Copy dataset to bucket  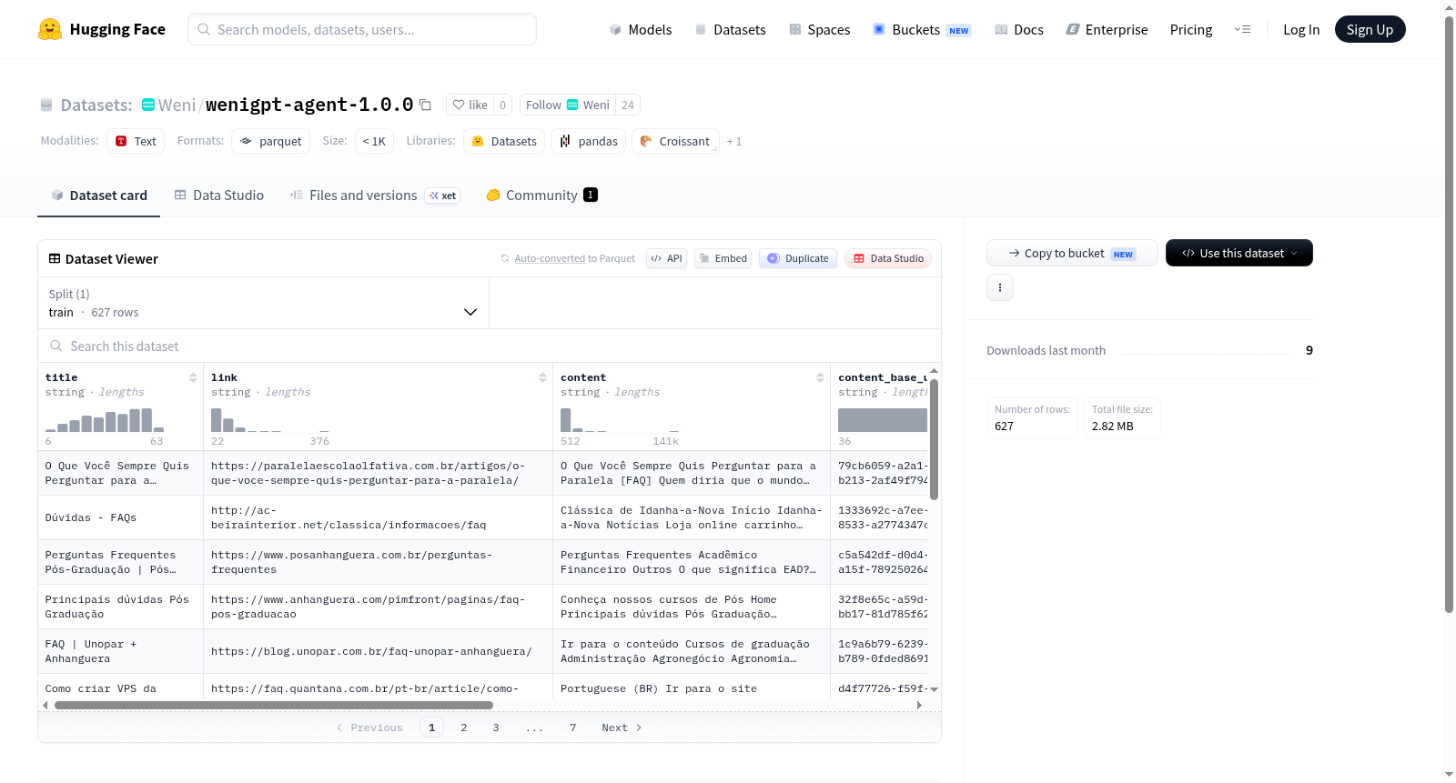coord(1072,253)
